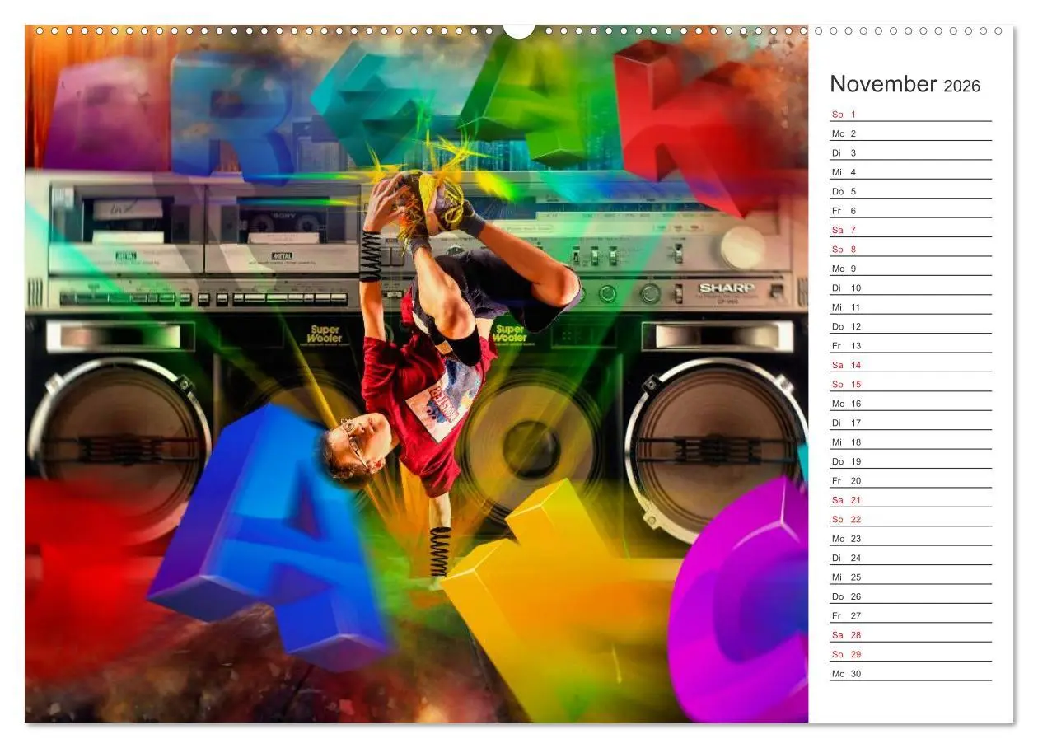Click the Fr 6 calendar row
The image size is (1038, 748).
tap(910, 211)
